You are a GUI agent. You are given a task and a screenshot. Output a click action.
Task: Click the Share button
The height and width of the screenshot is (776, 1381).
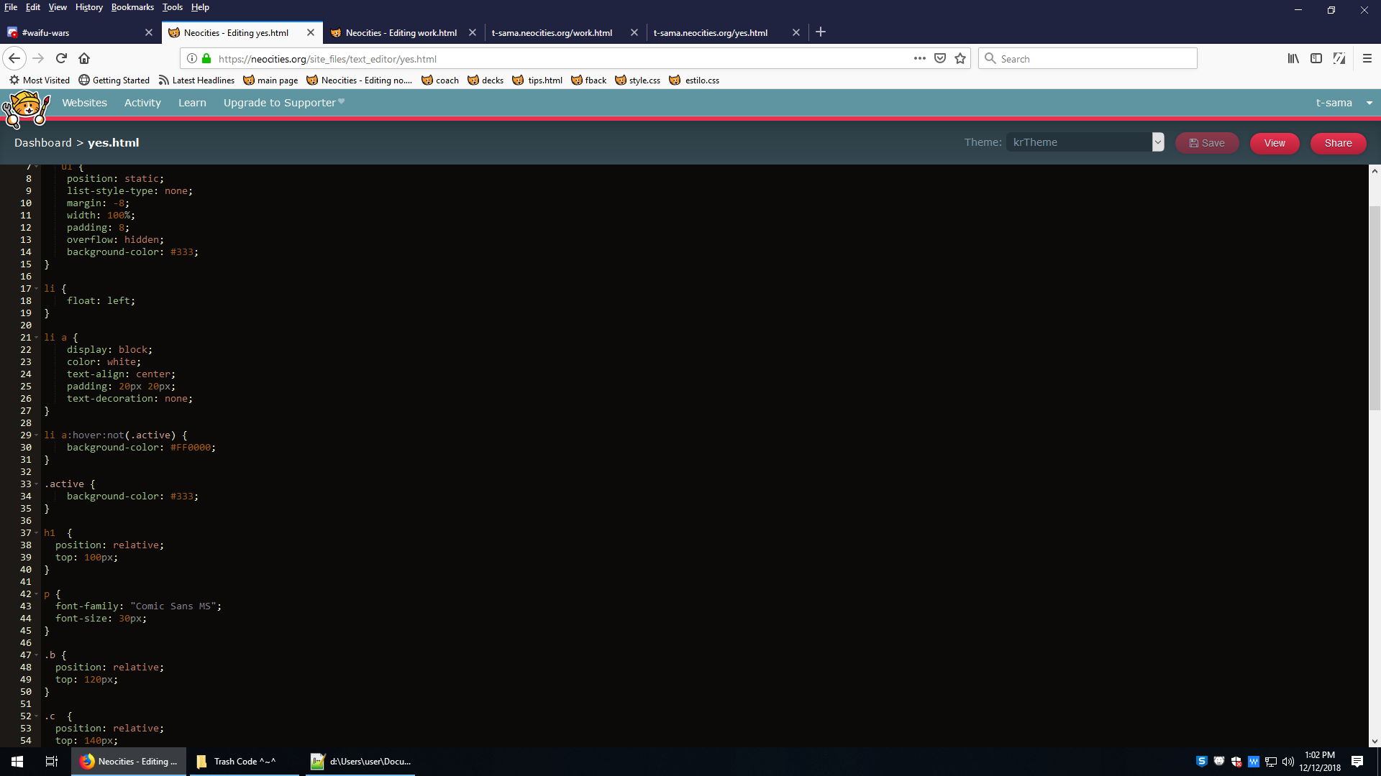pos(1338,143)
